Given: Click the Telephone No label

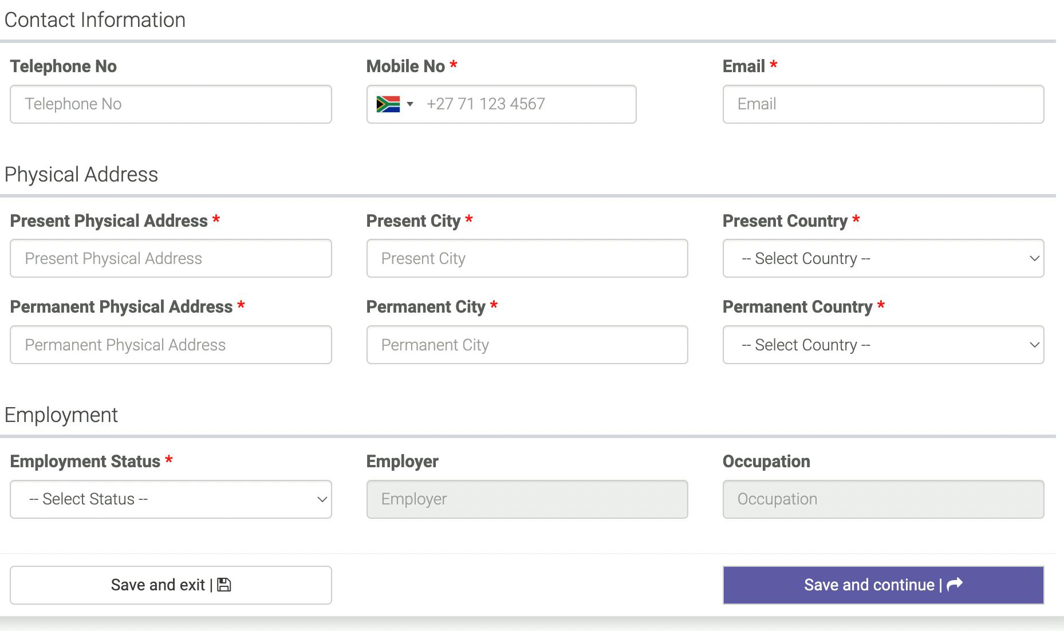Looking at the screenshot, I should (64, 66).
